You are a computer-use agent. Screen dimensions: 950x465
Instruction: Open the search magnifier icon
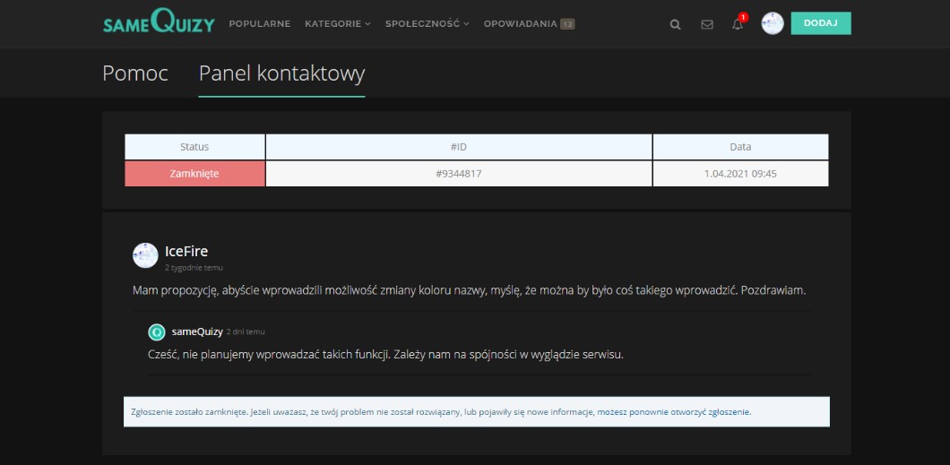point(676,24)
